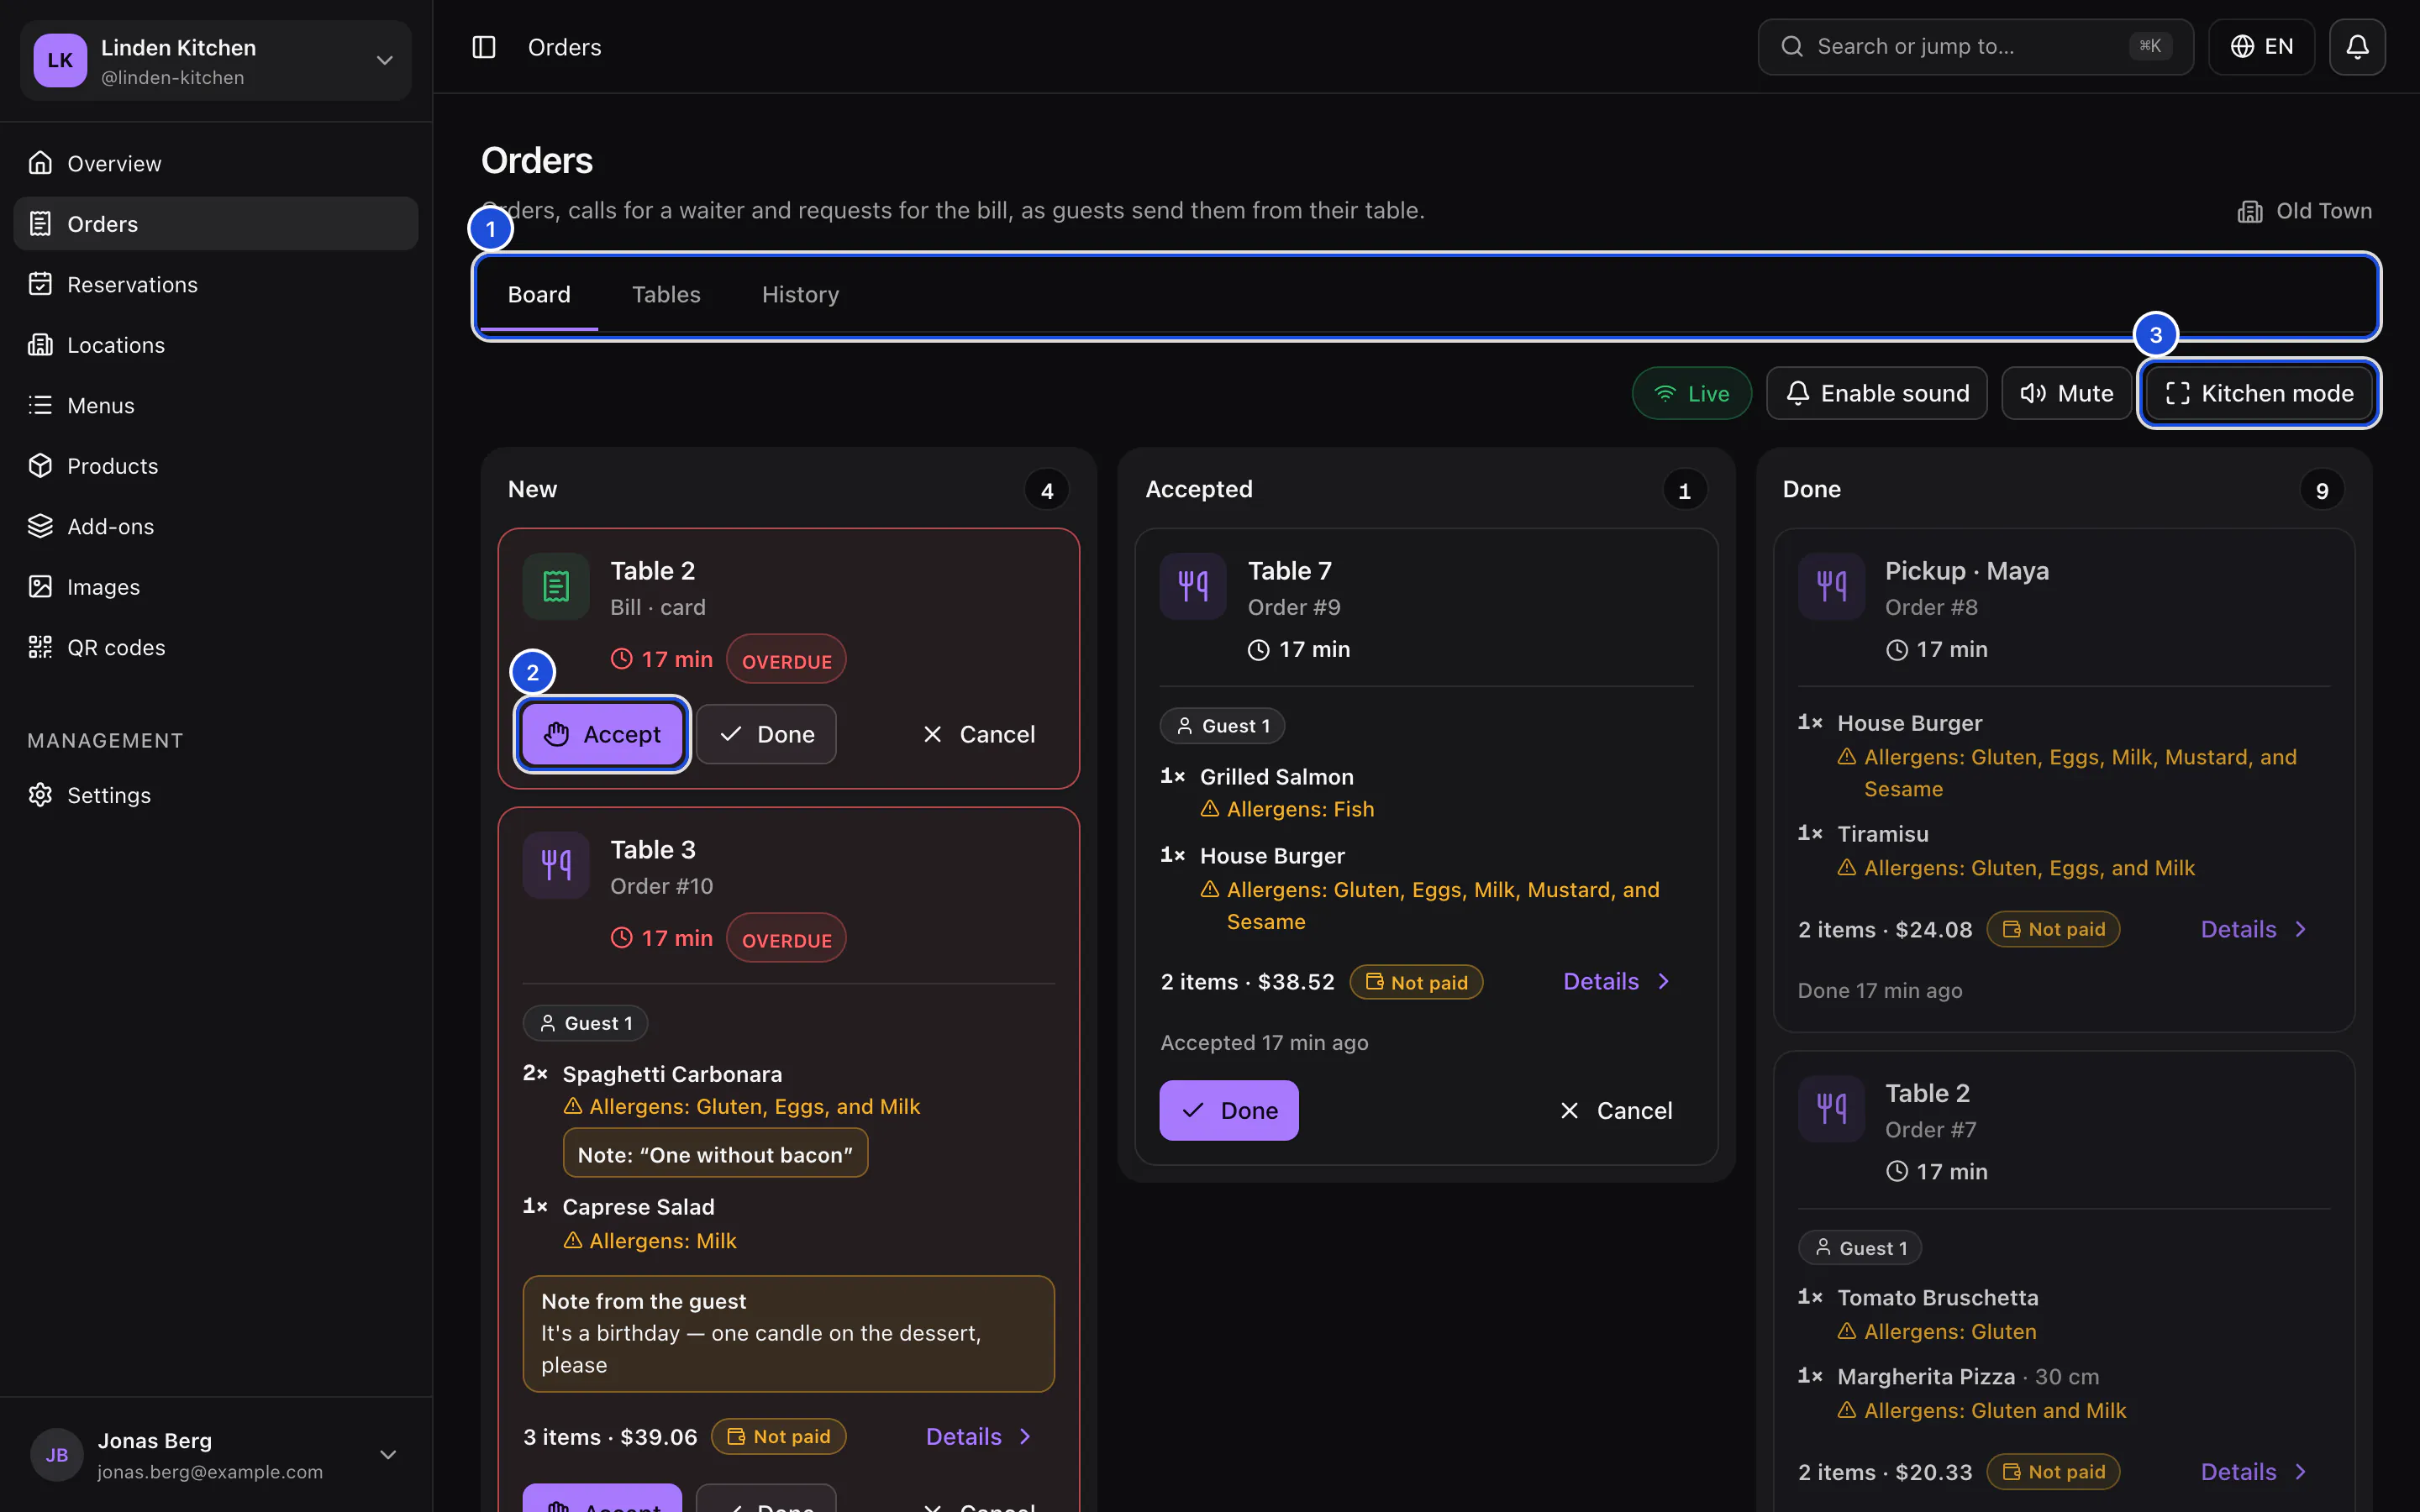
Task: Click the Guest 1 chip on Table 3
Action: [585, 1023]
